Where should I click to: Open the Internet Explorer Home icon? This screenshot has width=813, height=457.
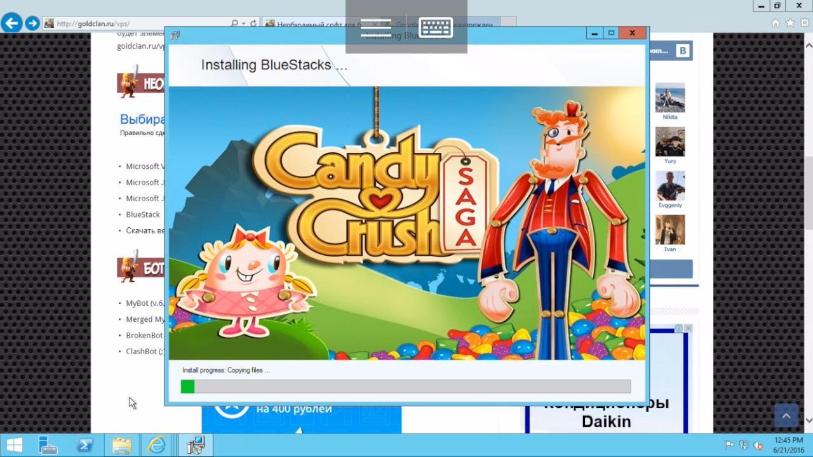pyautogui.click(x=776, y=23)
